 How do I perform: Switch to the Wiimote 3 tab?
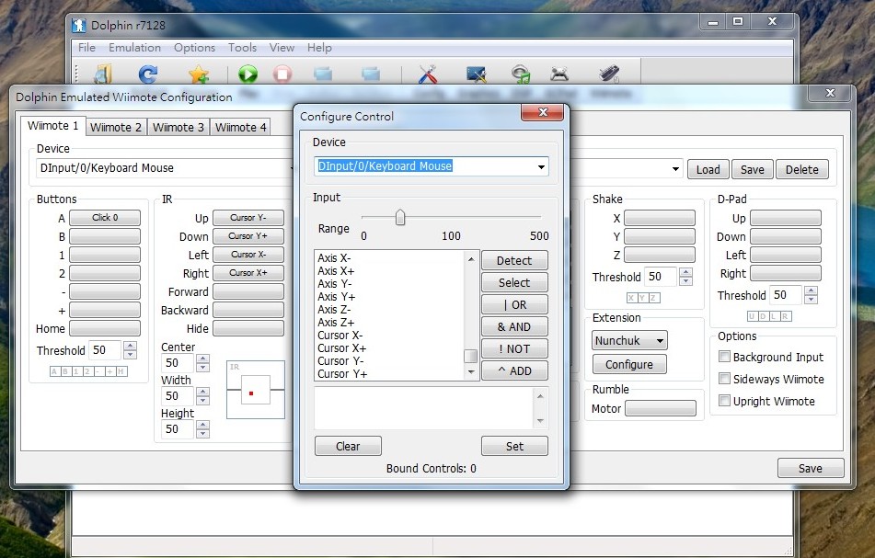[x=178, y=127]
